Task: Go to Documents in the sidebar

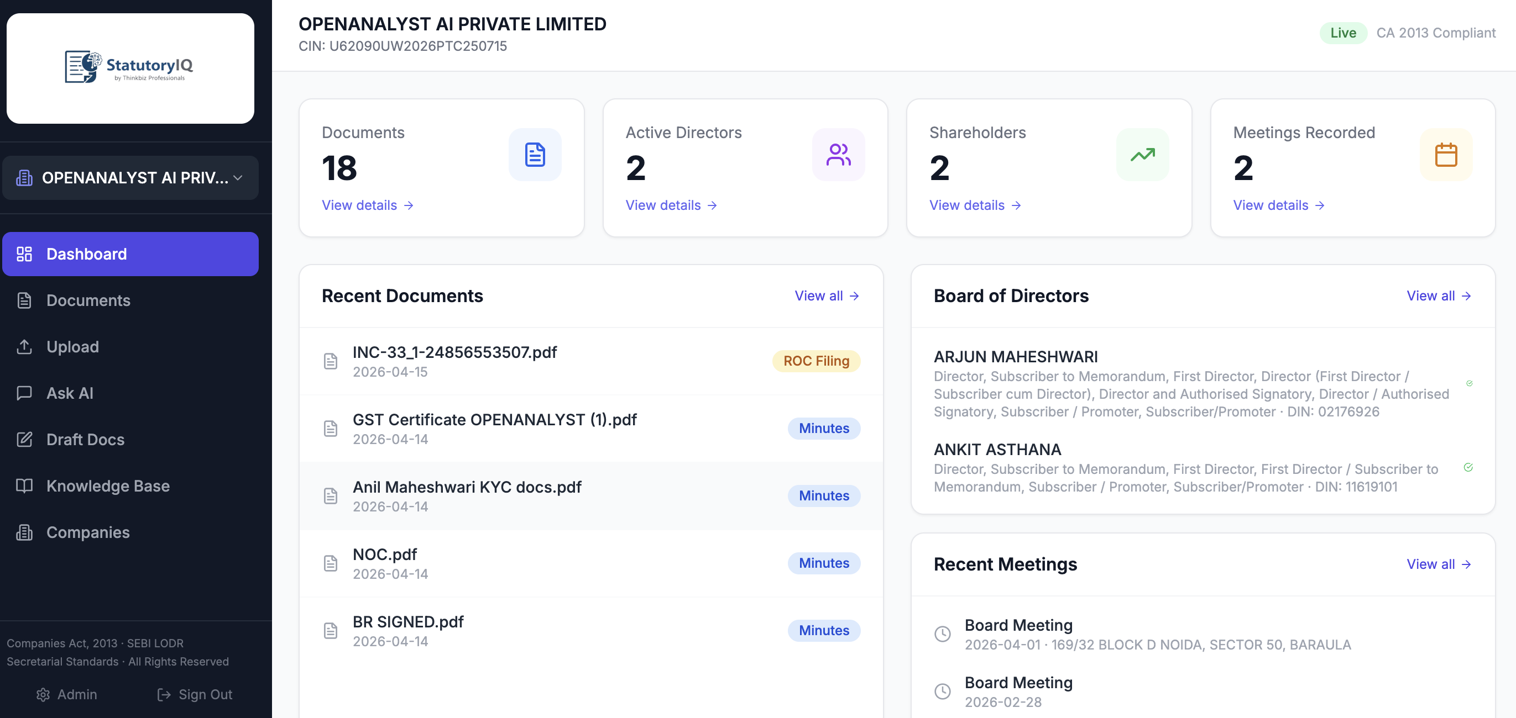Action: 130,300
